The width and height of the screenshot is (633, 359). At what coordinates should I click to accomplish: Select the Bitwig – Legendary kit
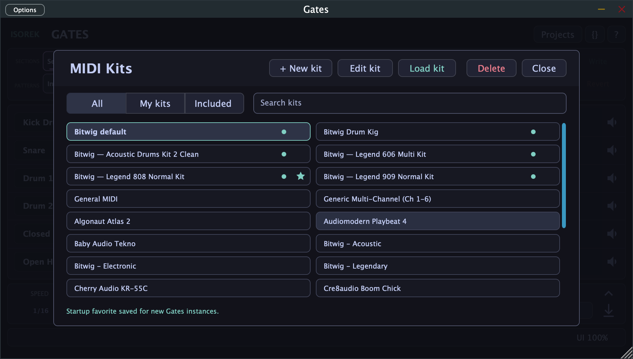438,266
